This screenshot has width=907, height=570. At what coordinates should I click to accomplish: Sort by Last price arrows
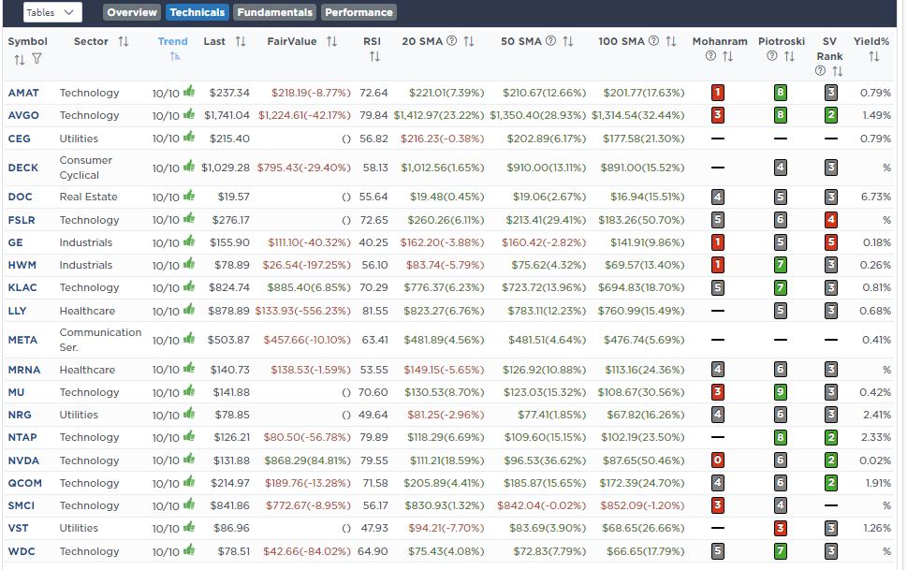pyautogui.click(x=241, y=42)
